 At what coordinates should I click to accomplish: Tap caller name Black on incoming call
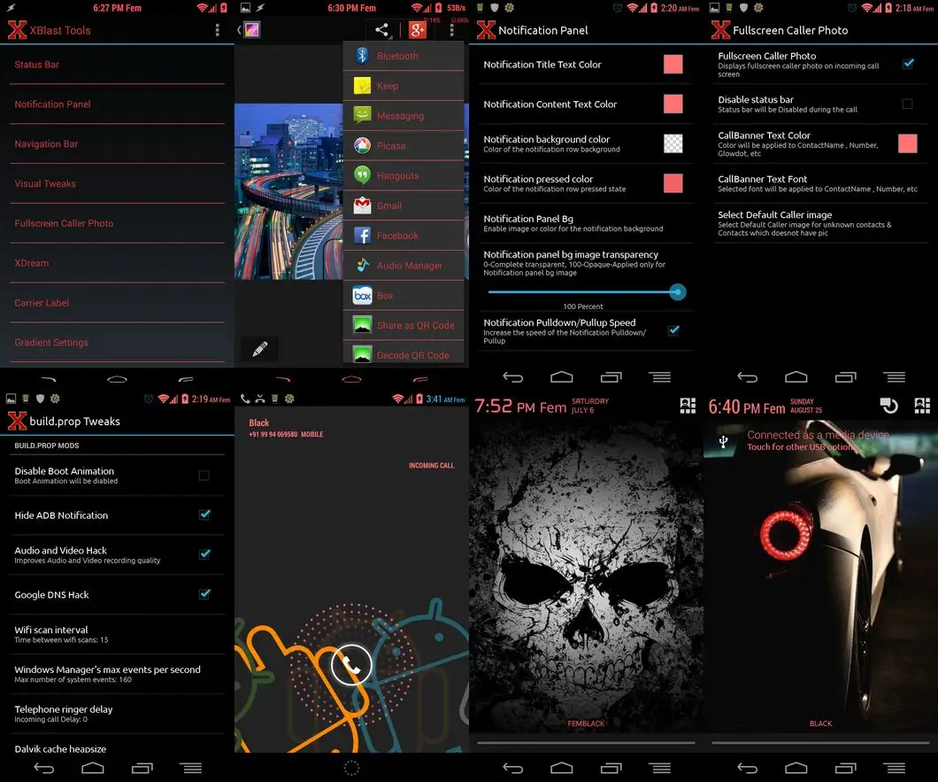259,422
